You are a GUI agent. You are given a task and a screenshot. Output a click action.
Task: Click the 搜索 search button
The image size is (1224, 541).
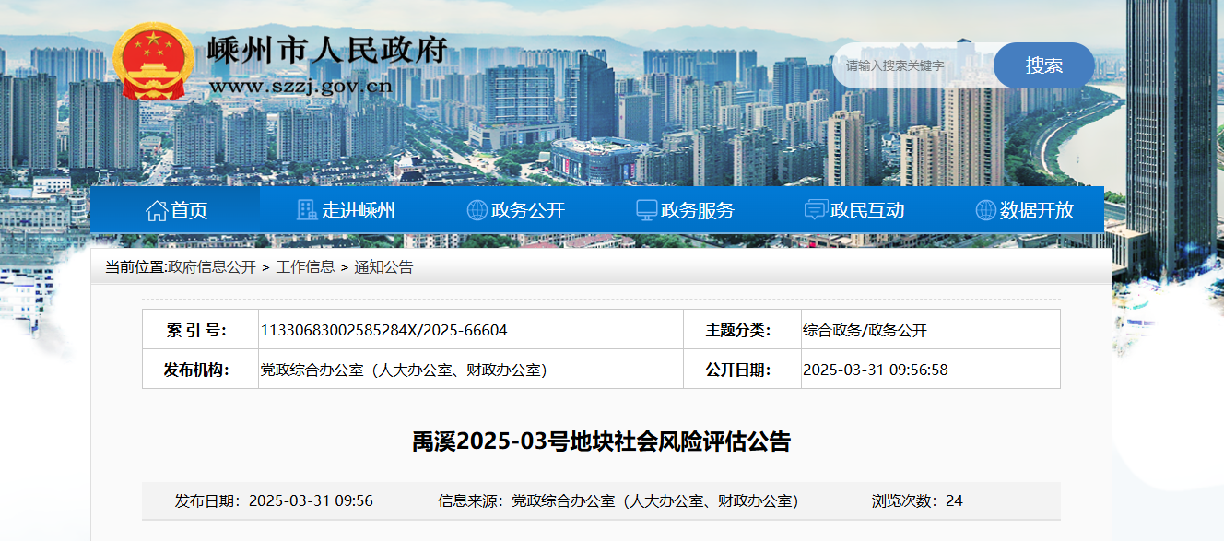point(1044,65)
